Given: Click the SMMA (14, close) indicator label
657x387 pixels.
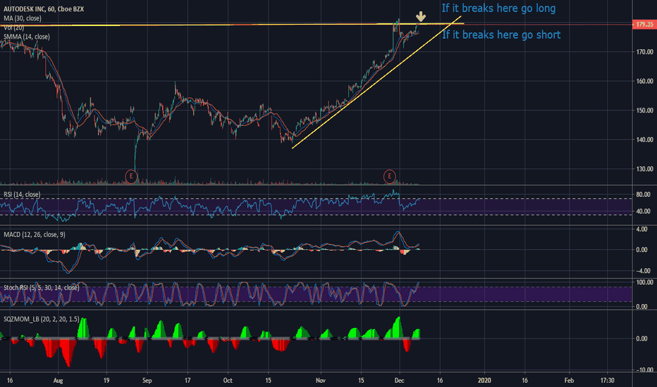Looking at the screenshot, I should coord(26,37).
